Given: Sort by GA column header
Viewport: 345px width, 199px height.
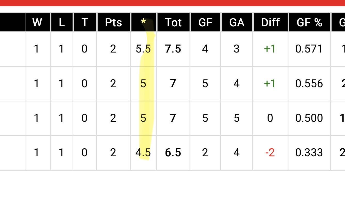Looking at the screenshot, I should tap(237, 23).
